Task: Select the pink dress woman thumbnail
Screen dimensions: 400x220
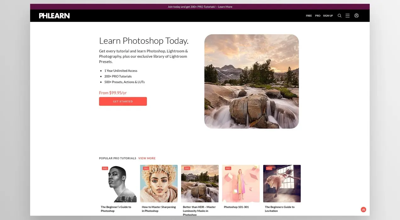Action: pos(241,184)
